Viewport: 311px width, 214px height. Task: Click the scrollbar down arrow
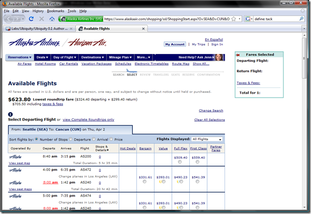[x=304, y=207]
